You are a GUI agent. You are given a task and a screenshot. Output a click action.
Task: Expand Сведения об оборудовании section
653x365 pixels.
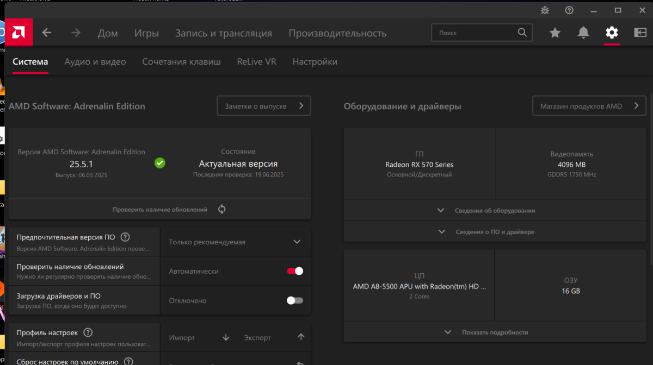[x=495, y=210]
